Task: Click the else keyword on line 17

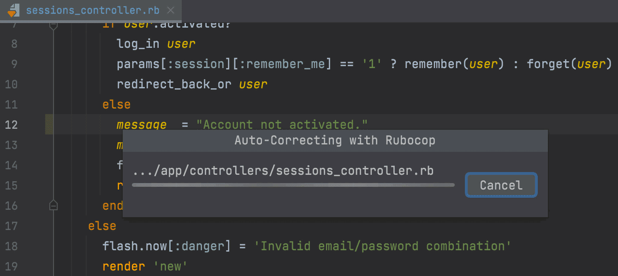Action: [x=102, y=226]
